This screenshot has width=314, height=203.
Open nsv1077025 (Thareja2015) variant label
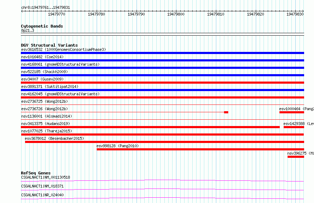click(47, 131)
